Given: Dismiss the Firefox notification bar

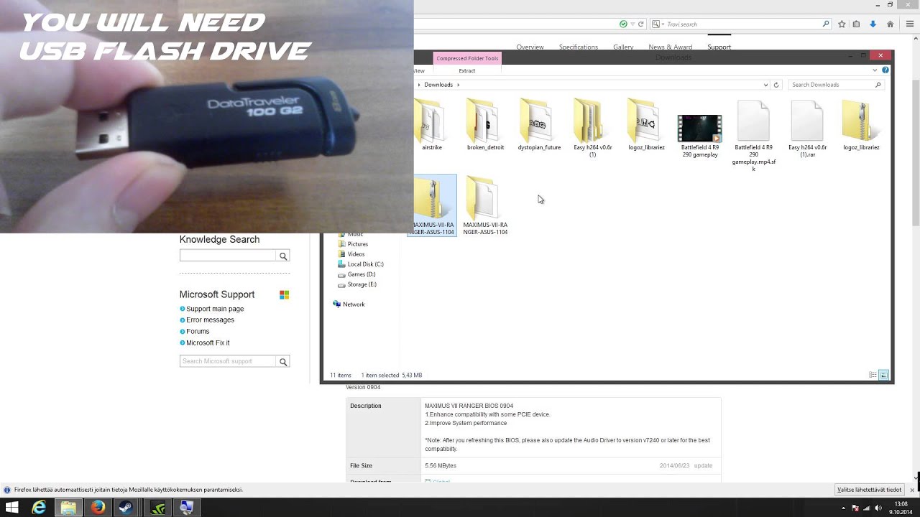Looking at the screenshot, I should click(x=911, y=490).
